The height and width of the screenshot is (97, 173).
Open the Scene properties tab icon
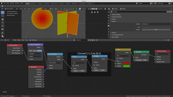pos(109,23)
